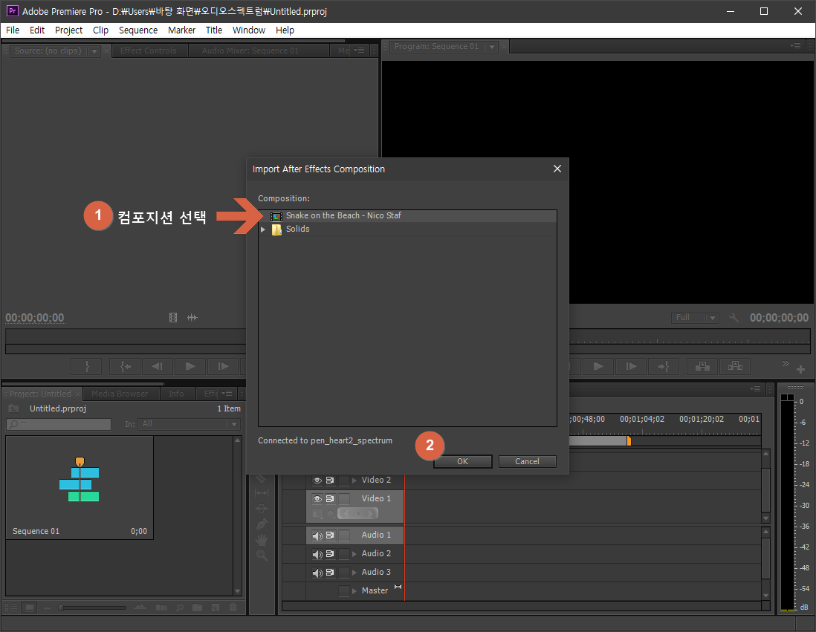Click the New Item icon
The height and width of the screenshot is (632, 816).
click(x=215, y=607)
